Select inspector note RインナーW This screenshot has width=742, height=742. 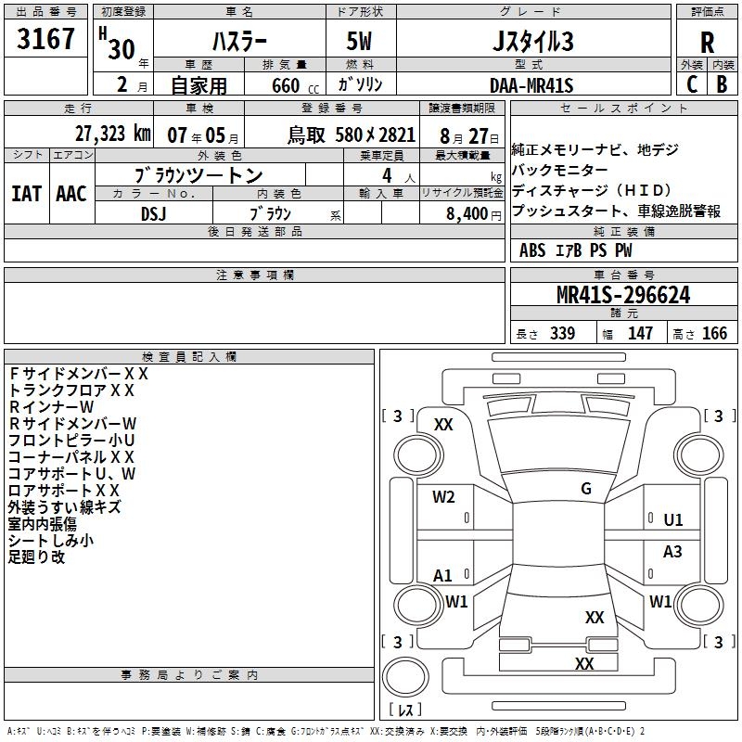tap(51, 407)
